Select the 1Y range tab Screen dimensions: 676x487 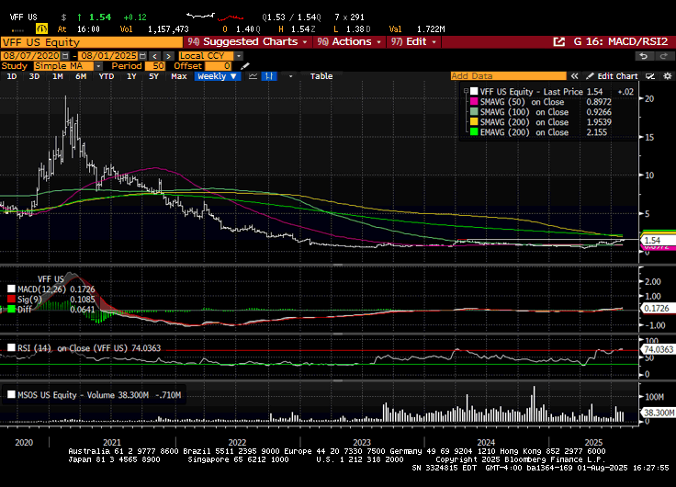coord(131,76)
